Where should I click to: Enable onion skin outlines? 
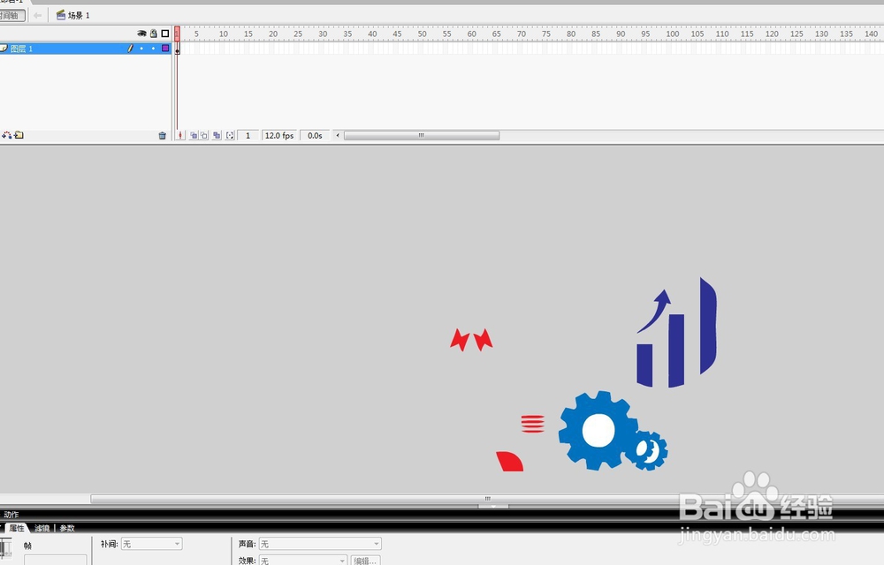tap(204, 136)
